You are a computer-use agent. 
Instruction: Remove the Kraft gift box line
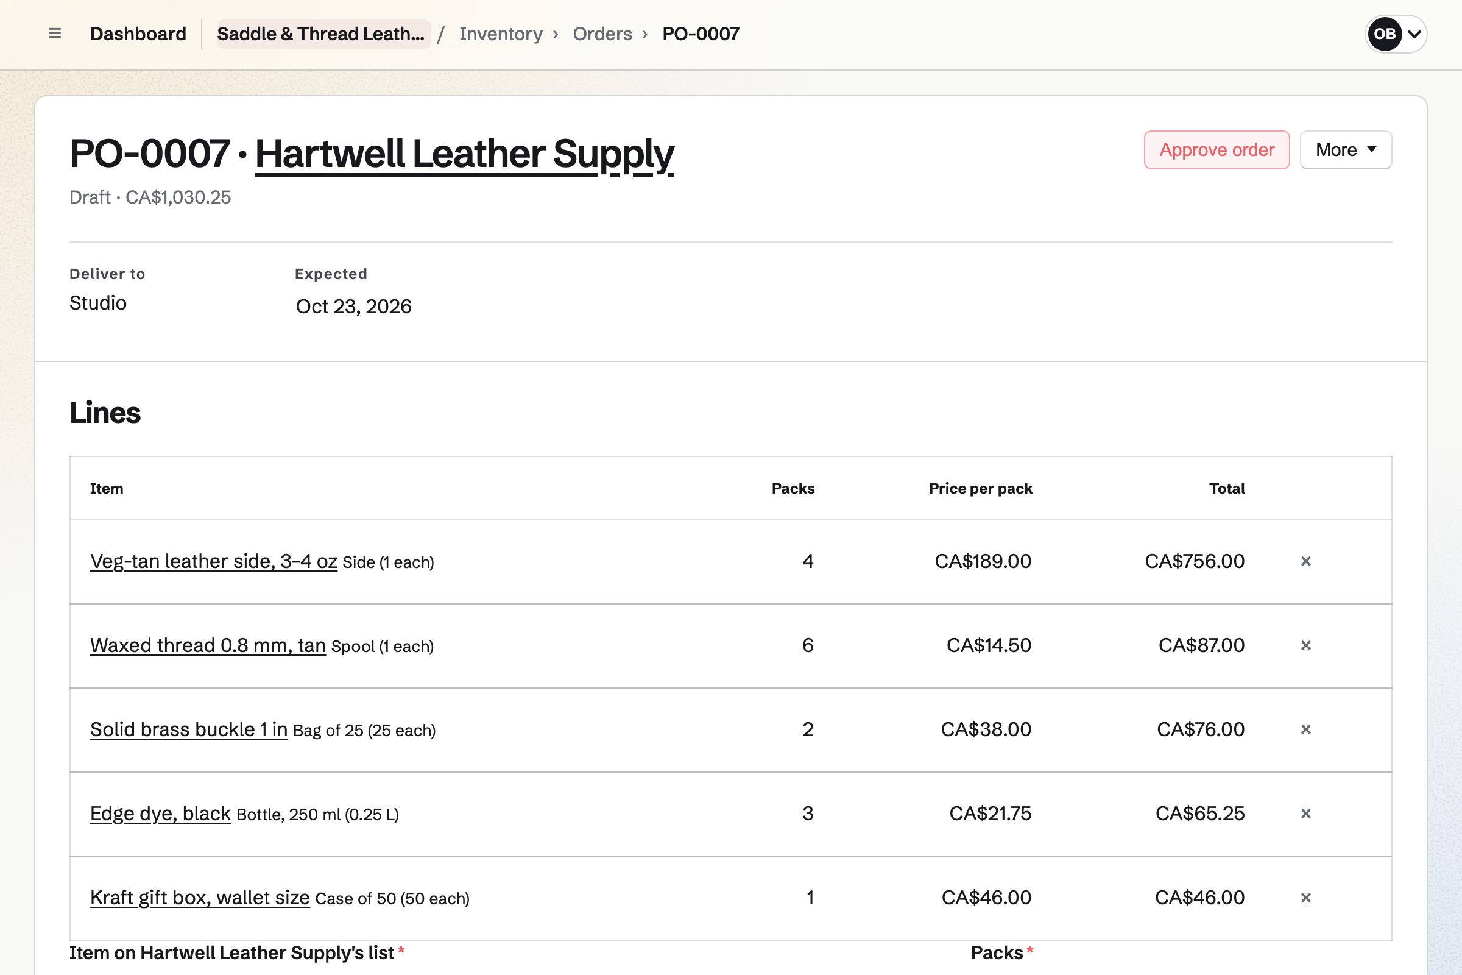click(1305, 897)
